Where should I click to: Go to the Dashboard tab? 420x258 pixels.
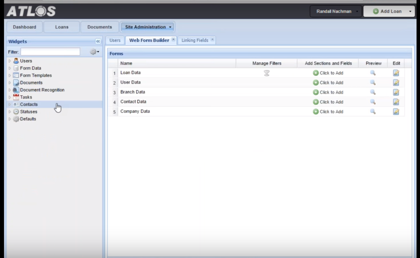(x=24, y=27)
